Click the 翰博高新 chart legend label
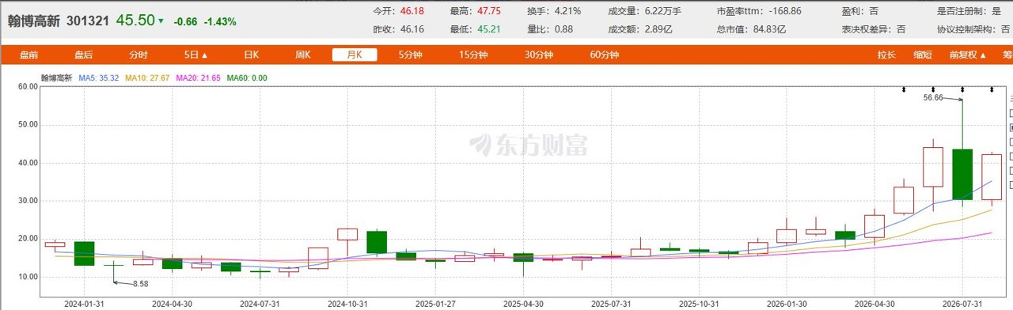Viewport: 1013px width, 310px height. click(x=57, y=78)
